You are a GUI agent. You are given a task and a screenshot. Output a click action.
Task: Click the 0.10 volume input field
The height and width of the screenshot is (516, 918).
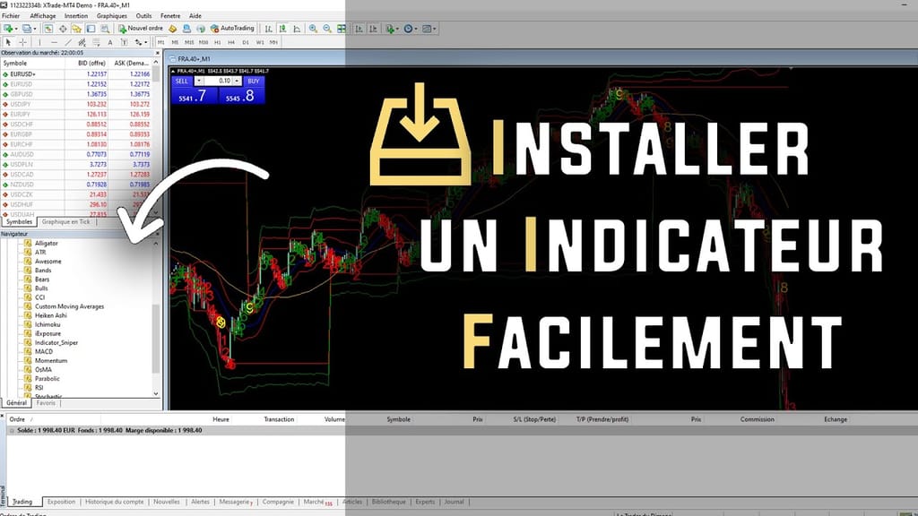[x=218, y=81]
